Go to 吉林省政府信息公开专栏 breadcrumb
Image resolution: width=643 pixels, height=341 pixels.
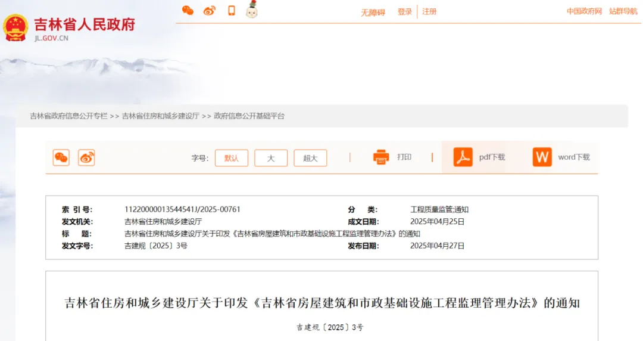click(x=69, y=116)
